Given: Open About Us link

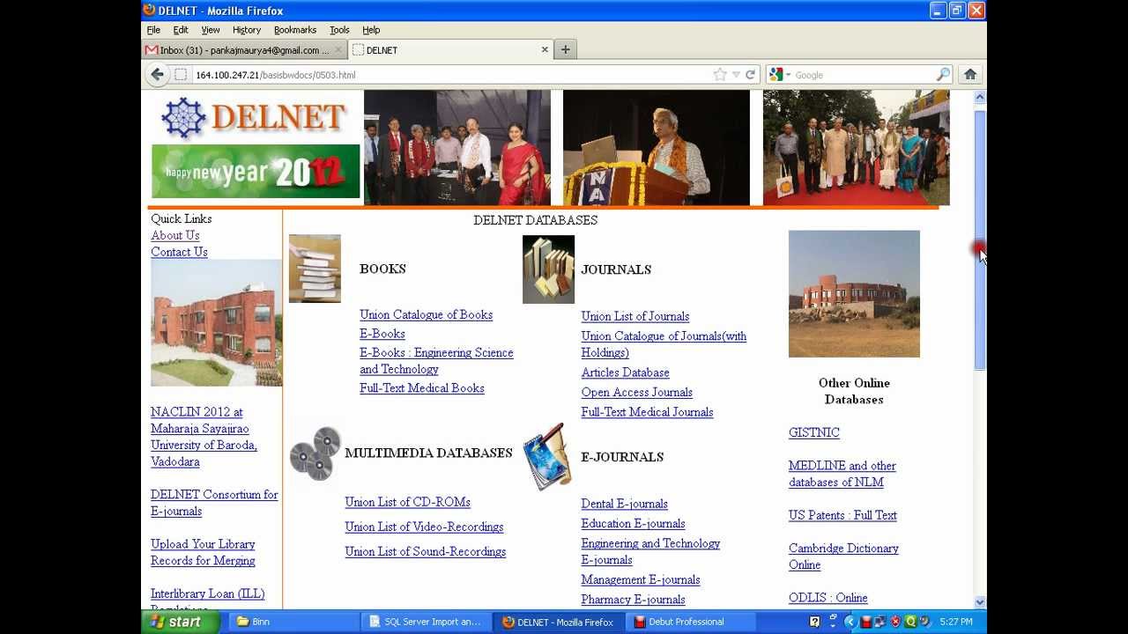Looking at the screenshot, I should tap(175, 235).
